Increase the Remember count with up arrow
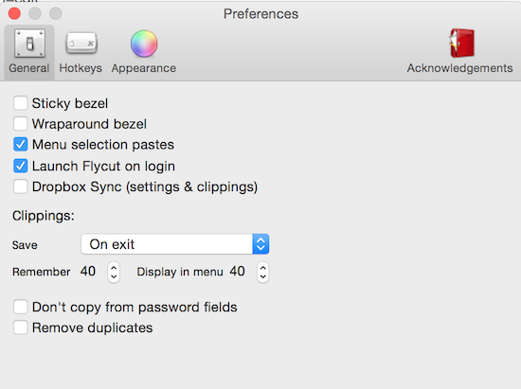This screenshot has height=389, width=521. [x=114, y=267]
